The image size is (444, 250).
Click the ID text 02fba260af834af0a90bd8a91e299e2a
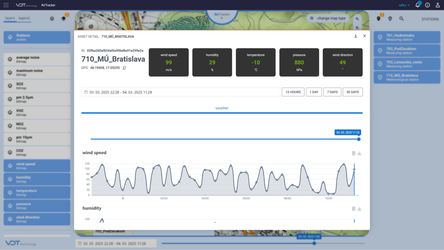[x=115, y=50]
